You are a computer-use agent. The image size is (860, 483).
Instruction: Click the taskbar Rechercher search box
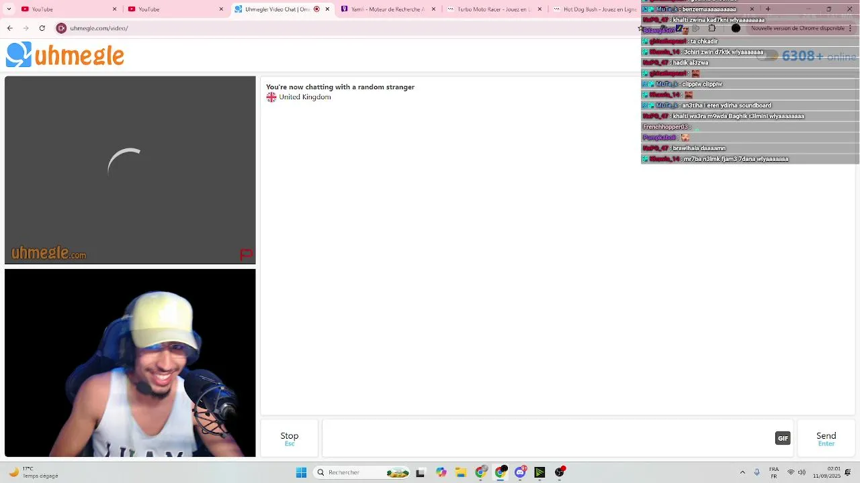pyautogui.click(x=363, y=472)
